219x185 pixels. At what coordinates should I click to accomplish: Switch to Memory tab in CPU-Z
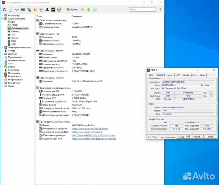[170, 75]
